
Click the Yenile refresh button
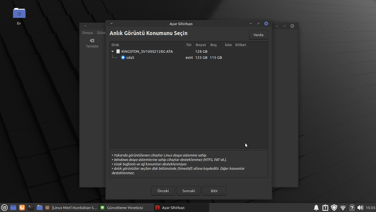click(258, 35)
